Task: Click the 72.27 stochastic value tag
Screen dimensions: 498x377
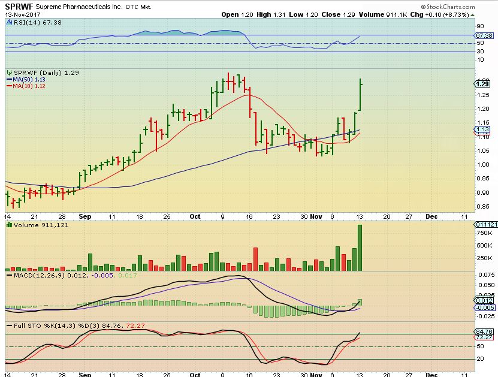Action: [484, 337]
